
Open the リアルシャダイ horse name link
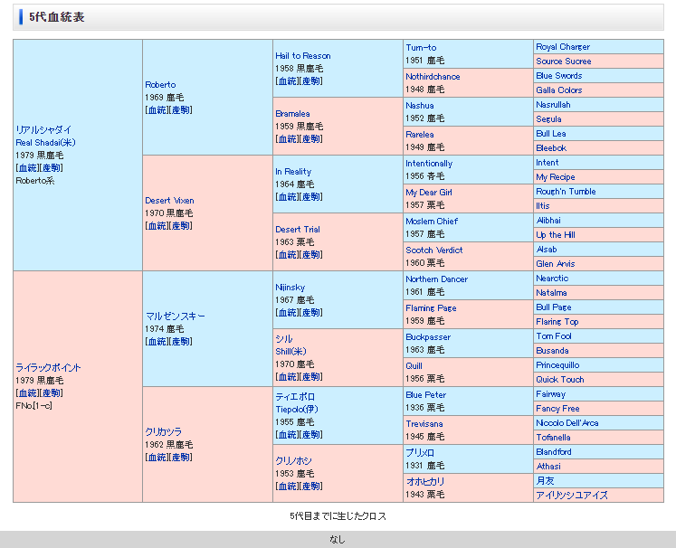click(43, 130)
